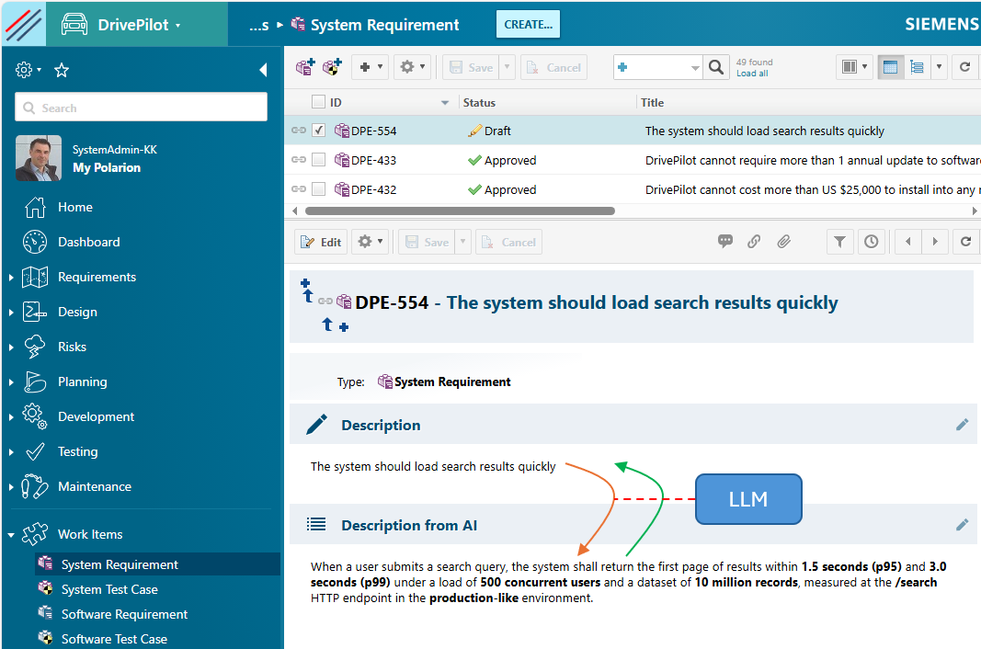Screen dimensions: 981x649
Task: Click the filter funnel icon
Action: (840, 242)
